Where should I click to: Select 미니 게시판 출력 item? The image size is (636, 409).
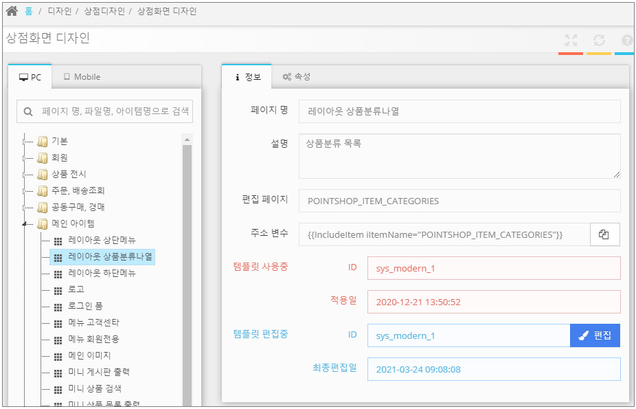tap(99, 372)
